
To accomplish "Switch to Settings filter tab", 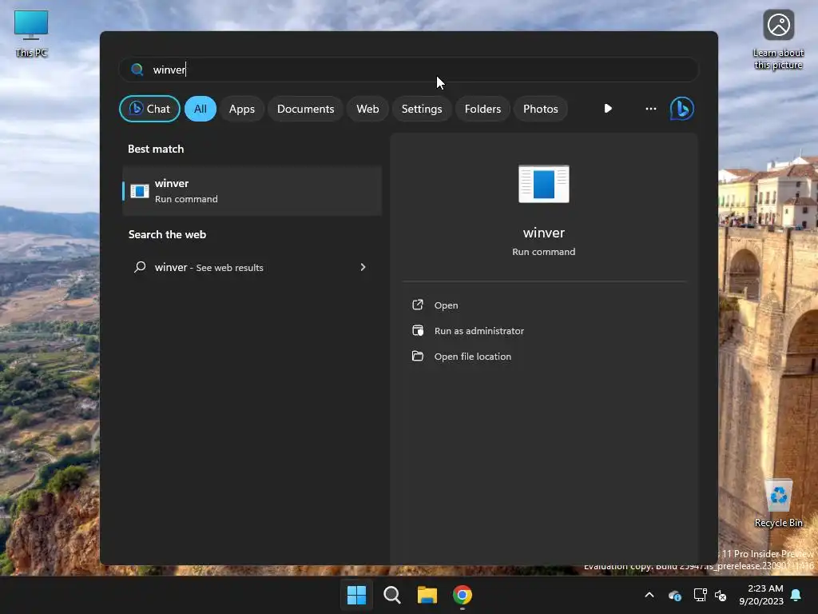I will click(x=422, y=109).
